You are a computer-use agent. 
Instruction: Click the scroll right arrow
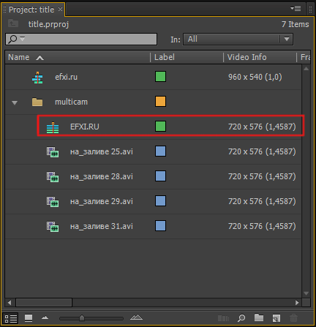click(297, 303)
